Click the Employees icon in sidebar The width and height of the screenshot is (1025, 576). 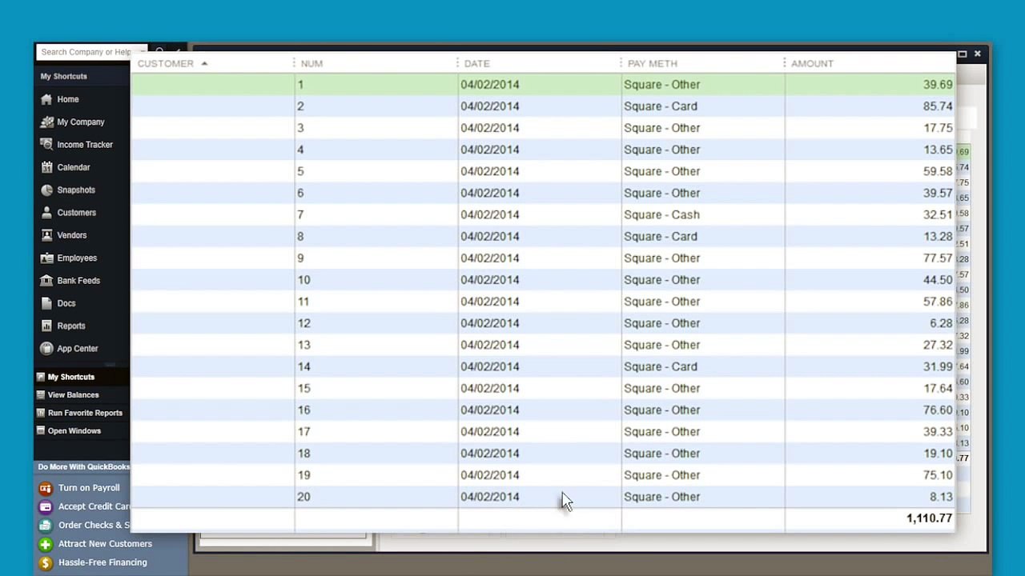[46, 258]
